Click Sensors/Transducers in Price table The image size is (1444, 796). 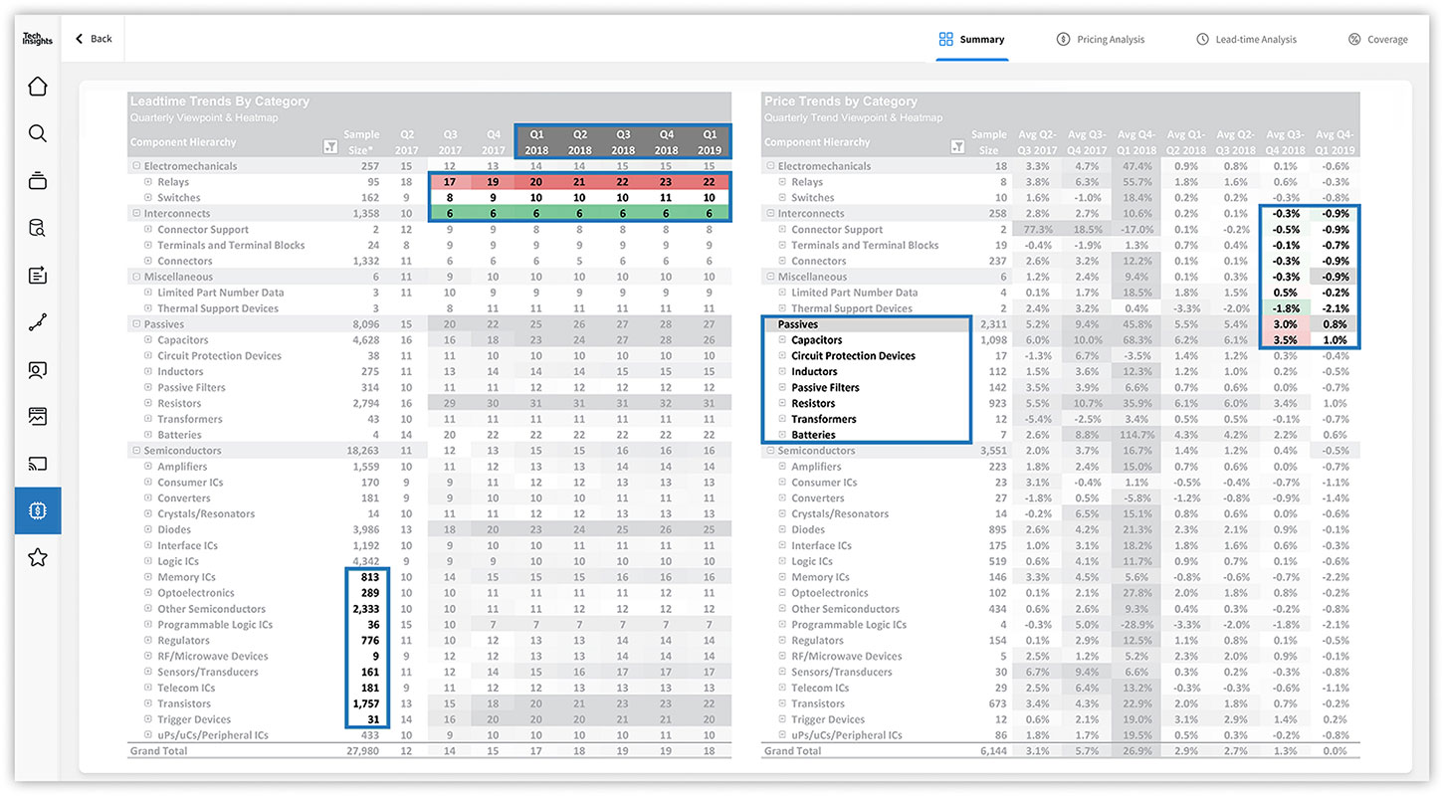click(841, 673)
